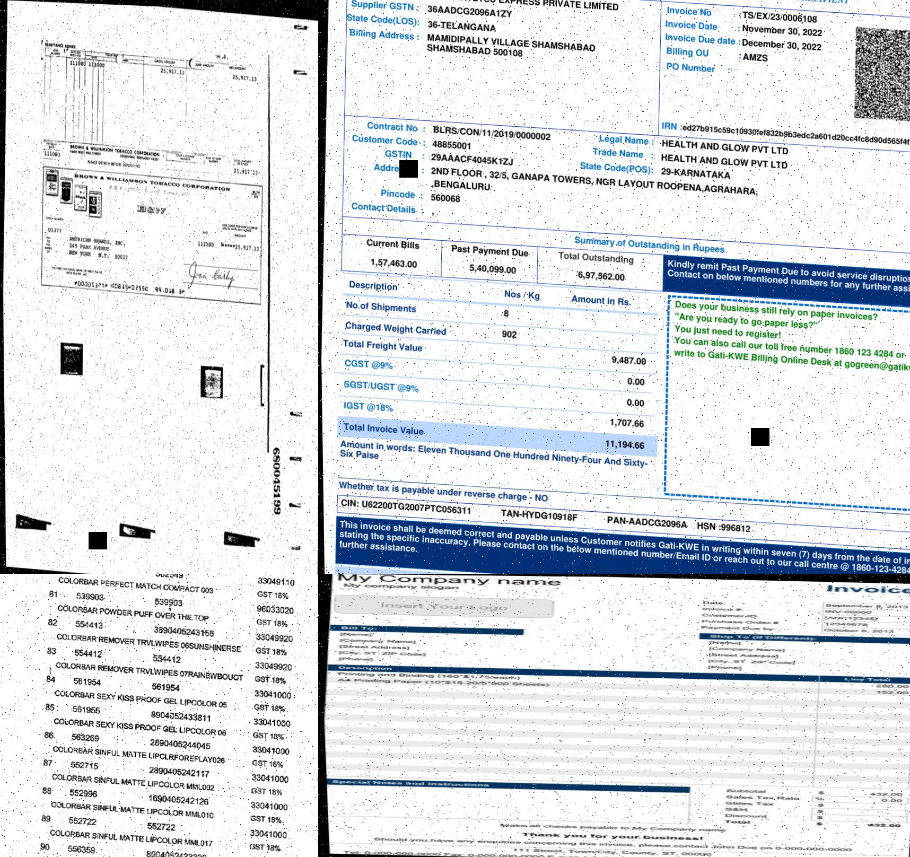Select invoice date "November 30, 2022"
Image resolution: width=910 pixels, height=857 pixels.
point(782,31)
